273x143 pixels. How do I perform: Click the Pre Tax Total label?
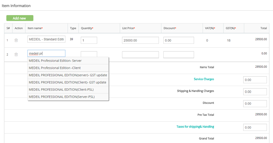tap(206, 115)
